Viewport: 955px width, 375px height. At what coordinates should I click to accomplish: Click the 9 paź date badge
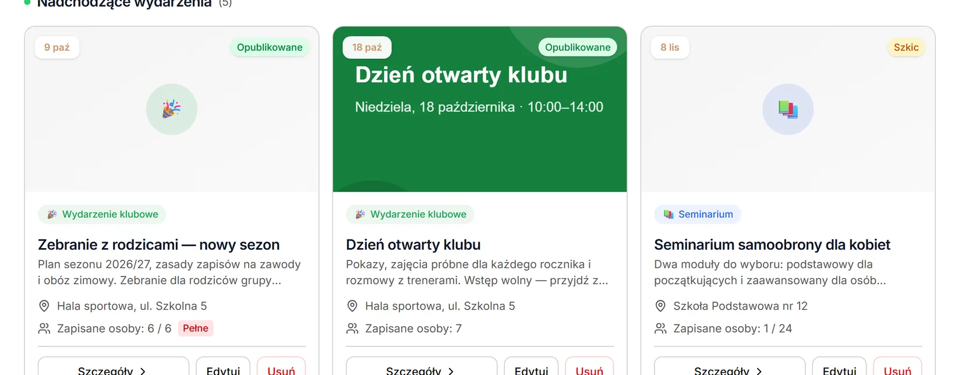[57, 47]
